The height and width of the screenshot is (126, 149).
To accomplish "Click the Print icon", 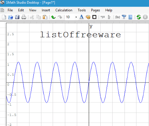I will 24,17.
